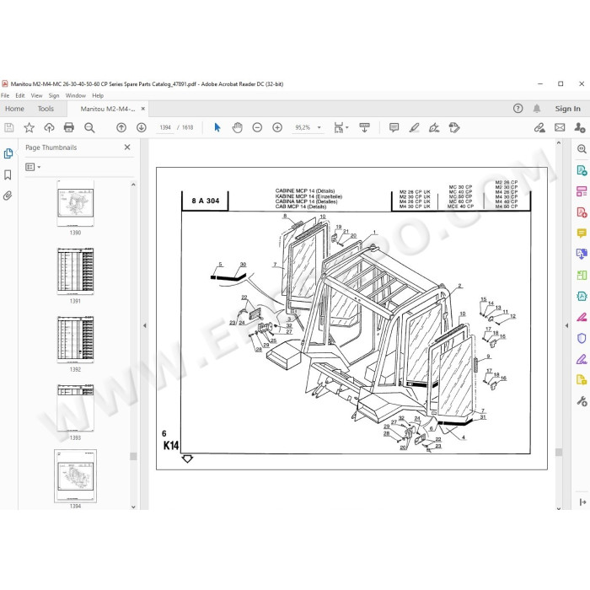Open the Edit menu

pyautogui.click(x=20, y=95)
